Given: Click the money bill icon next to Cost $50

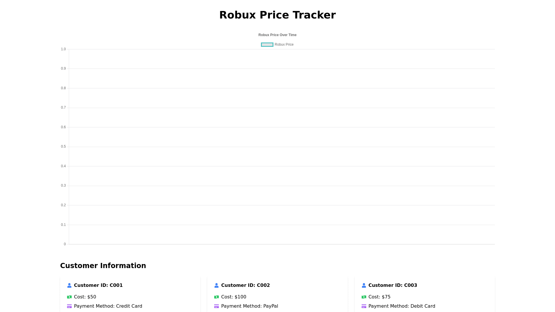Looking at the screenshot, I should 69,297.
